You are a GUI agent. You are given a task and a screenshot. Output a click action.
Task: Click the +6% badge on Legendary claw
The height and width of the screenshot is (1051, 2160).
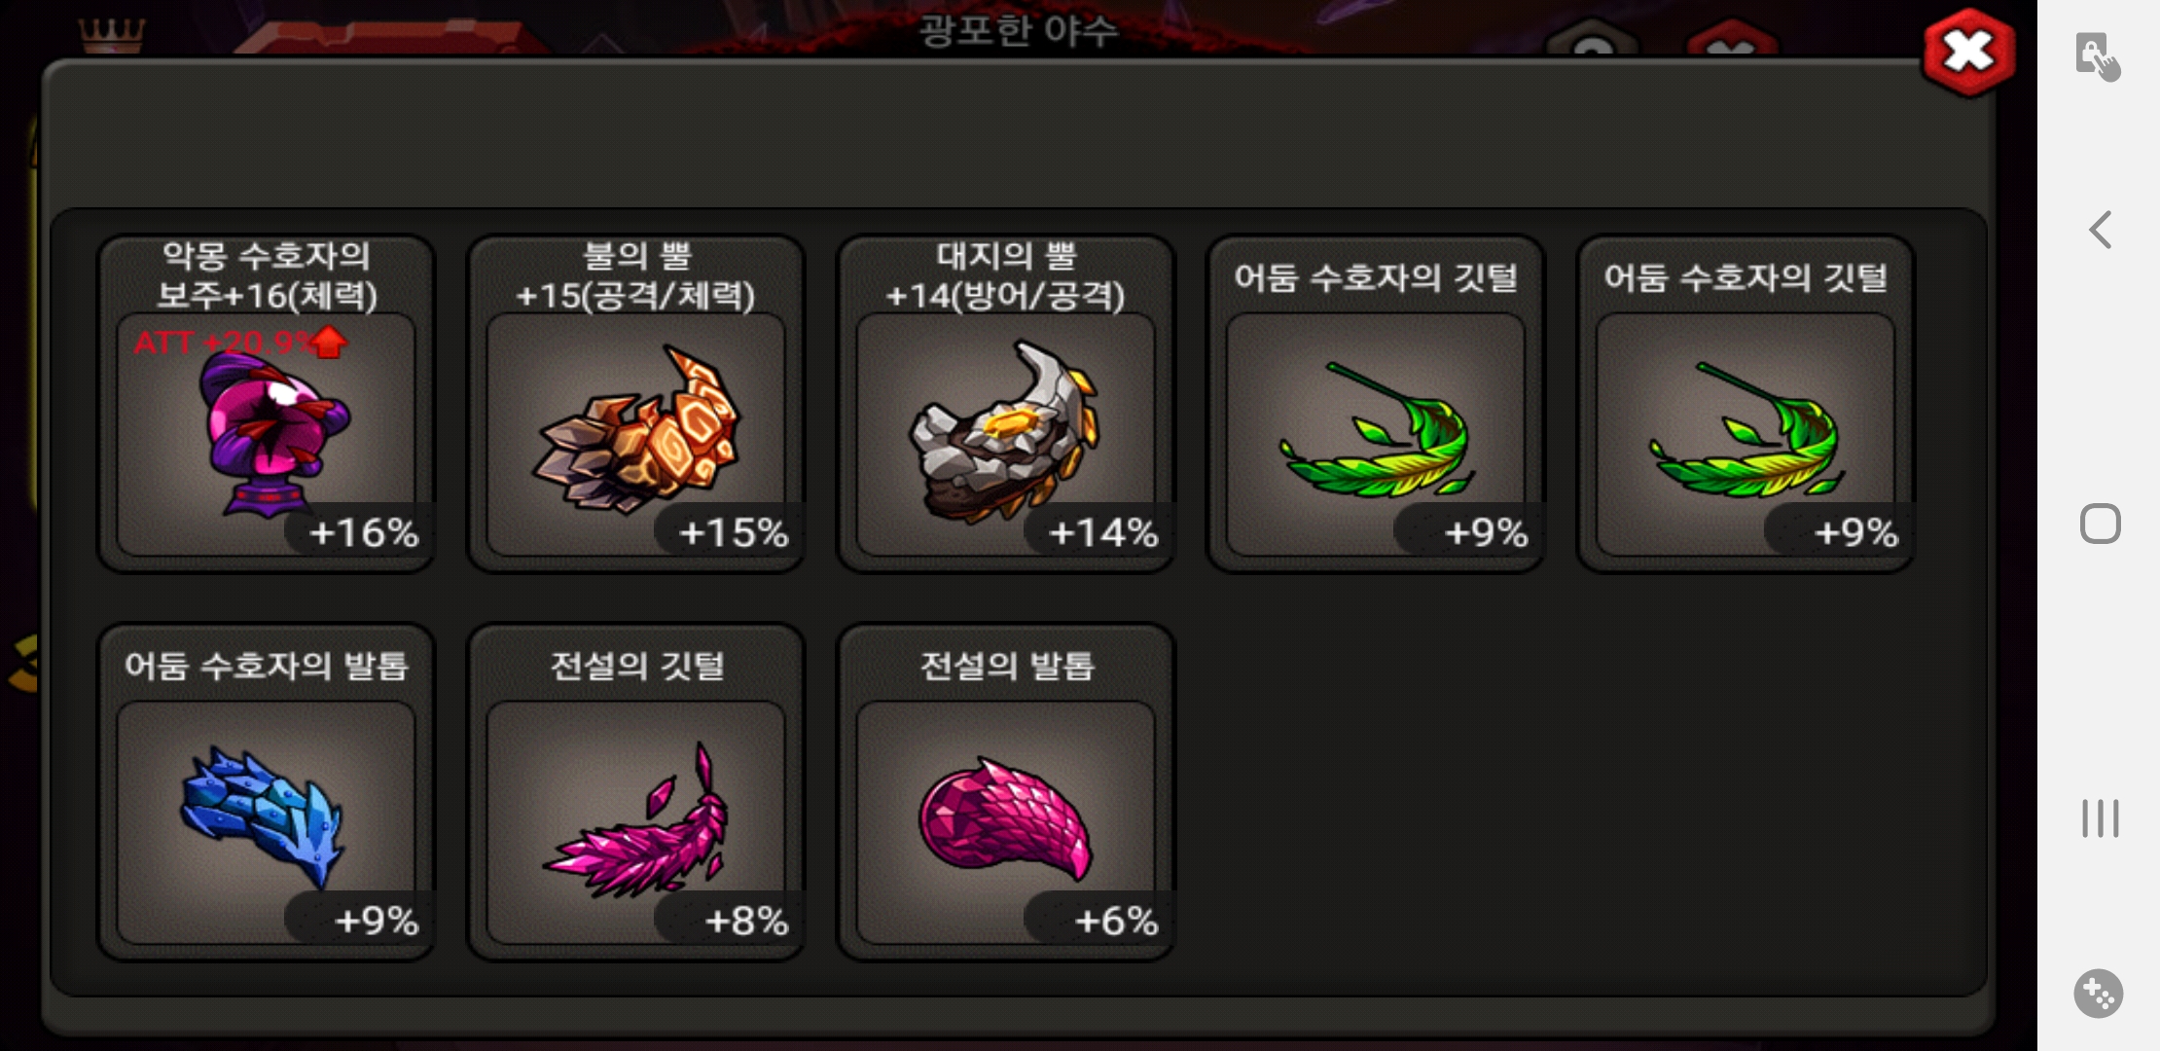pyautogui.click(x=1115, y=921)
